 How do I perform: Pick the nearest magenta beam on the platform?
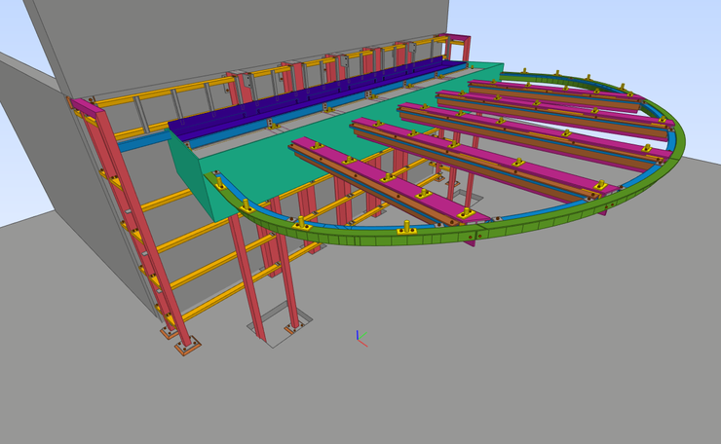(370, 178)
